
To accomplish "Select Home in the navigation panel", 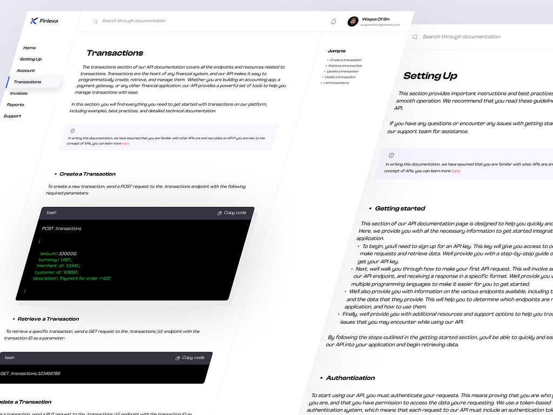I will [29, 48].
